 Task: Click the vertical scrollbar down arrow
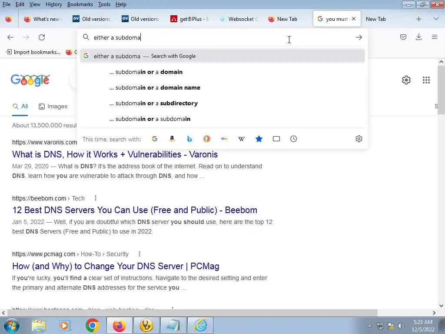(x=441, y=306)
